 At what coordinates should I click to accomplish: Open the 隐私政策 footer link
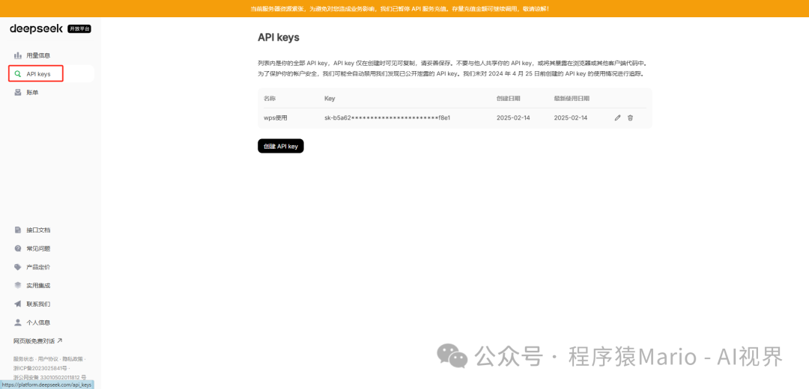(x=72, y=358)
